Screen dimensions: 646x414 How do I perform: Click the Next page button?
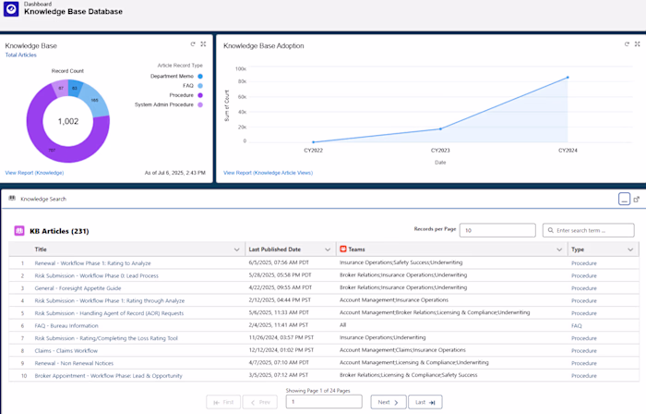pyautogui.click(x=388, y=402)
